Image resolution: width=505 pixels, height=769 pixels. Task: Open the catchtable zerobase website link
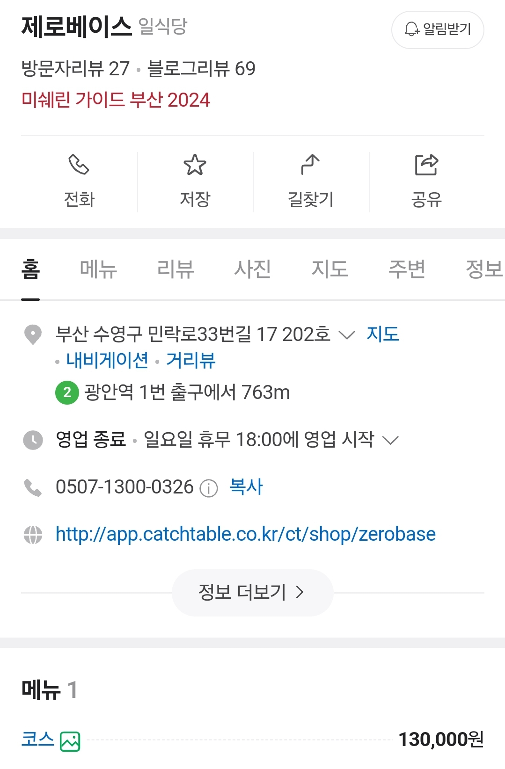click(x=246, y=534)
